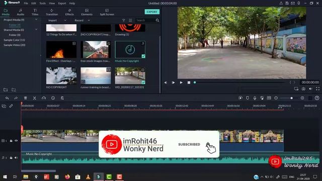Stop the preview playback
This screenshot has height=181, width=322.
click(189, 82)
